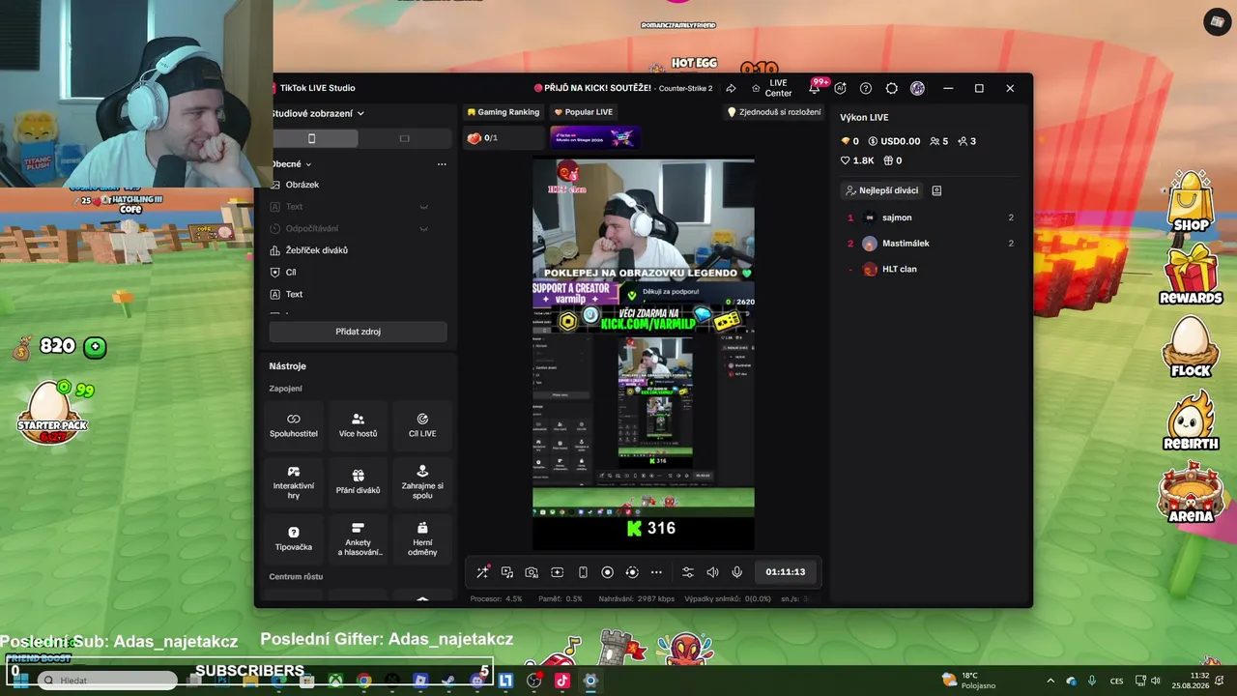Open the Gaming Ranking tab
Viewport: 1237px width, 696px height.
[x=503, y=112]
